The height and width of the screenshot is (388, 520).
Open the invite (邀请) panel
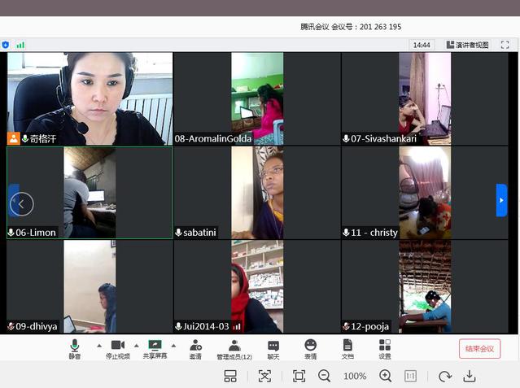[x=195, y=348]
